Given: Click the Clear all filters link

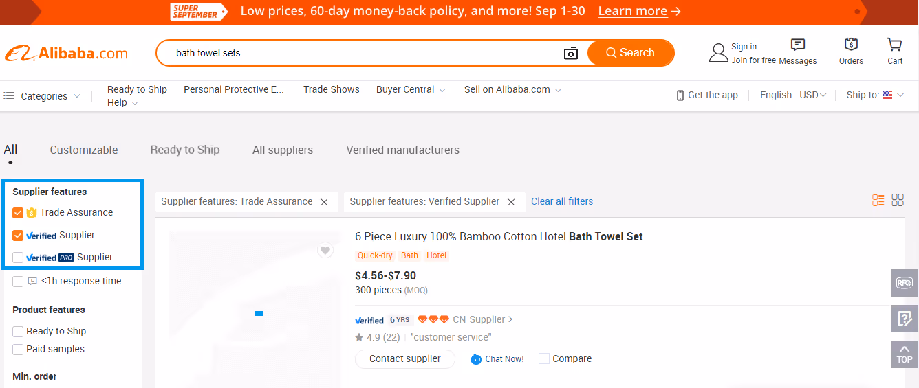Looking at the screenshot, I should [562, 201].
